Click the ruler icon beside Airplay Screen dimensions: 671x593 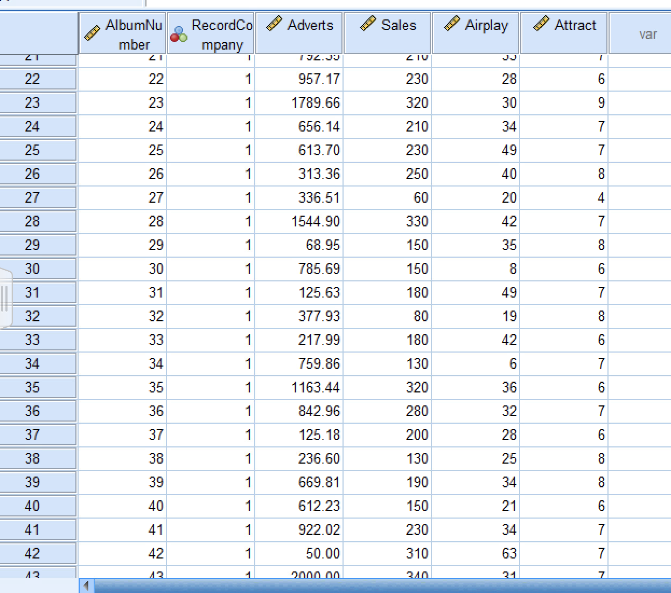click(452, 24)
